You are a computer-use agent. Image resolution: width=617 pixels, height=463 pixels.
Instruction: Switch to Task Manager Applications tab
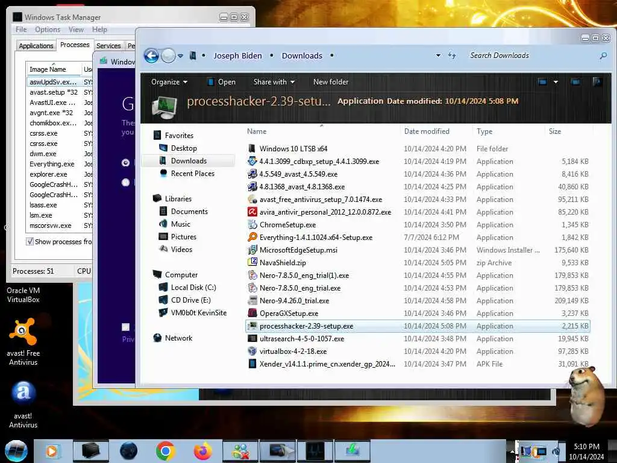pos(36,46)
